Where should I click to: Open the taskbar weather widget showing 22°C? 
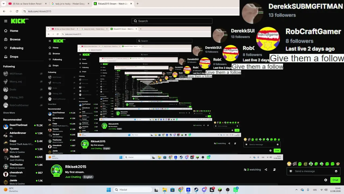11,190
